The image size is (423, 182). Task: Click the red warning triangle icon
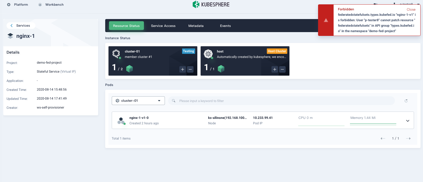(x=326, y=20)
